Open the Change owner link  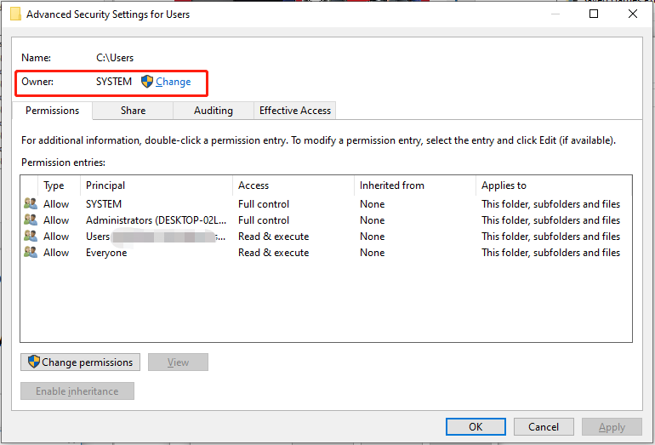174,82
